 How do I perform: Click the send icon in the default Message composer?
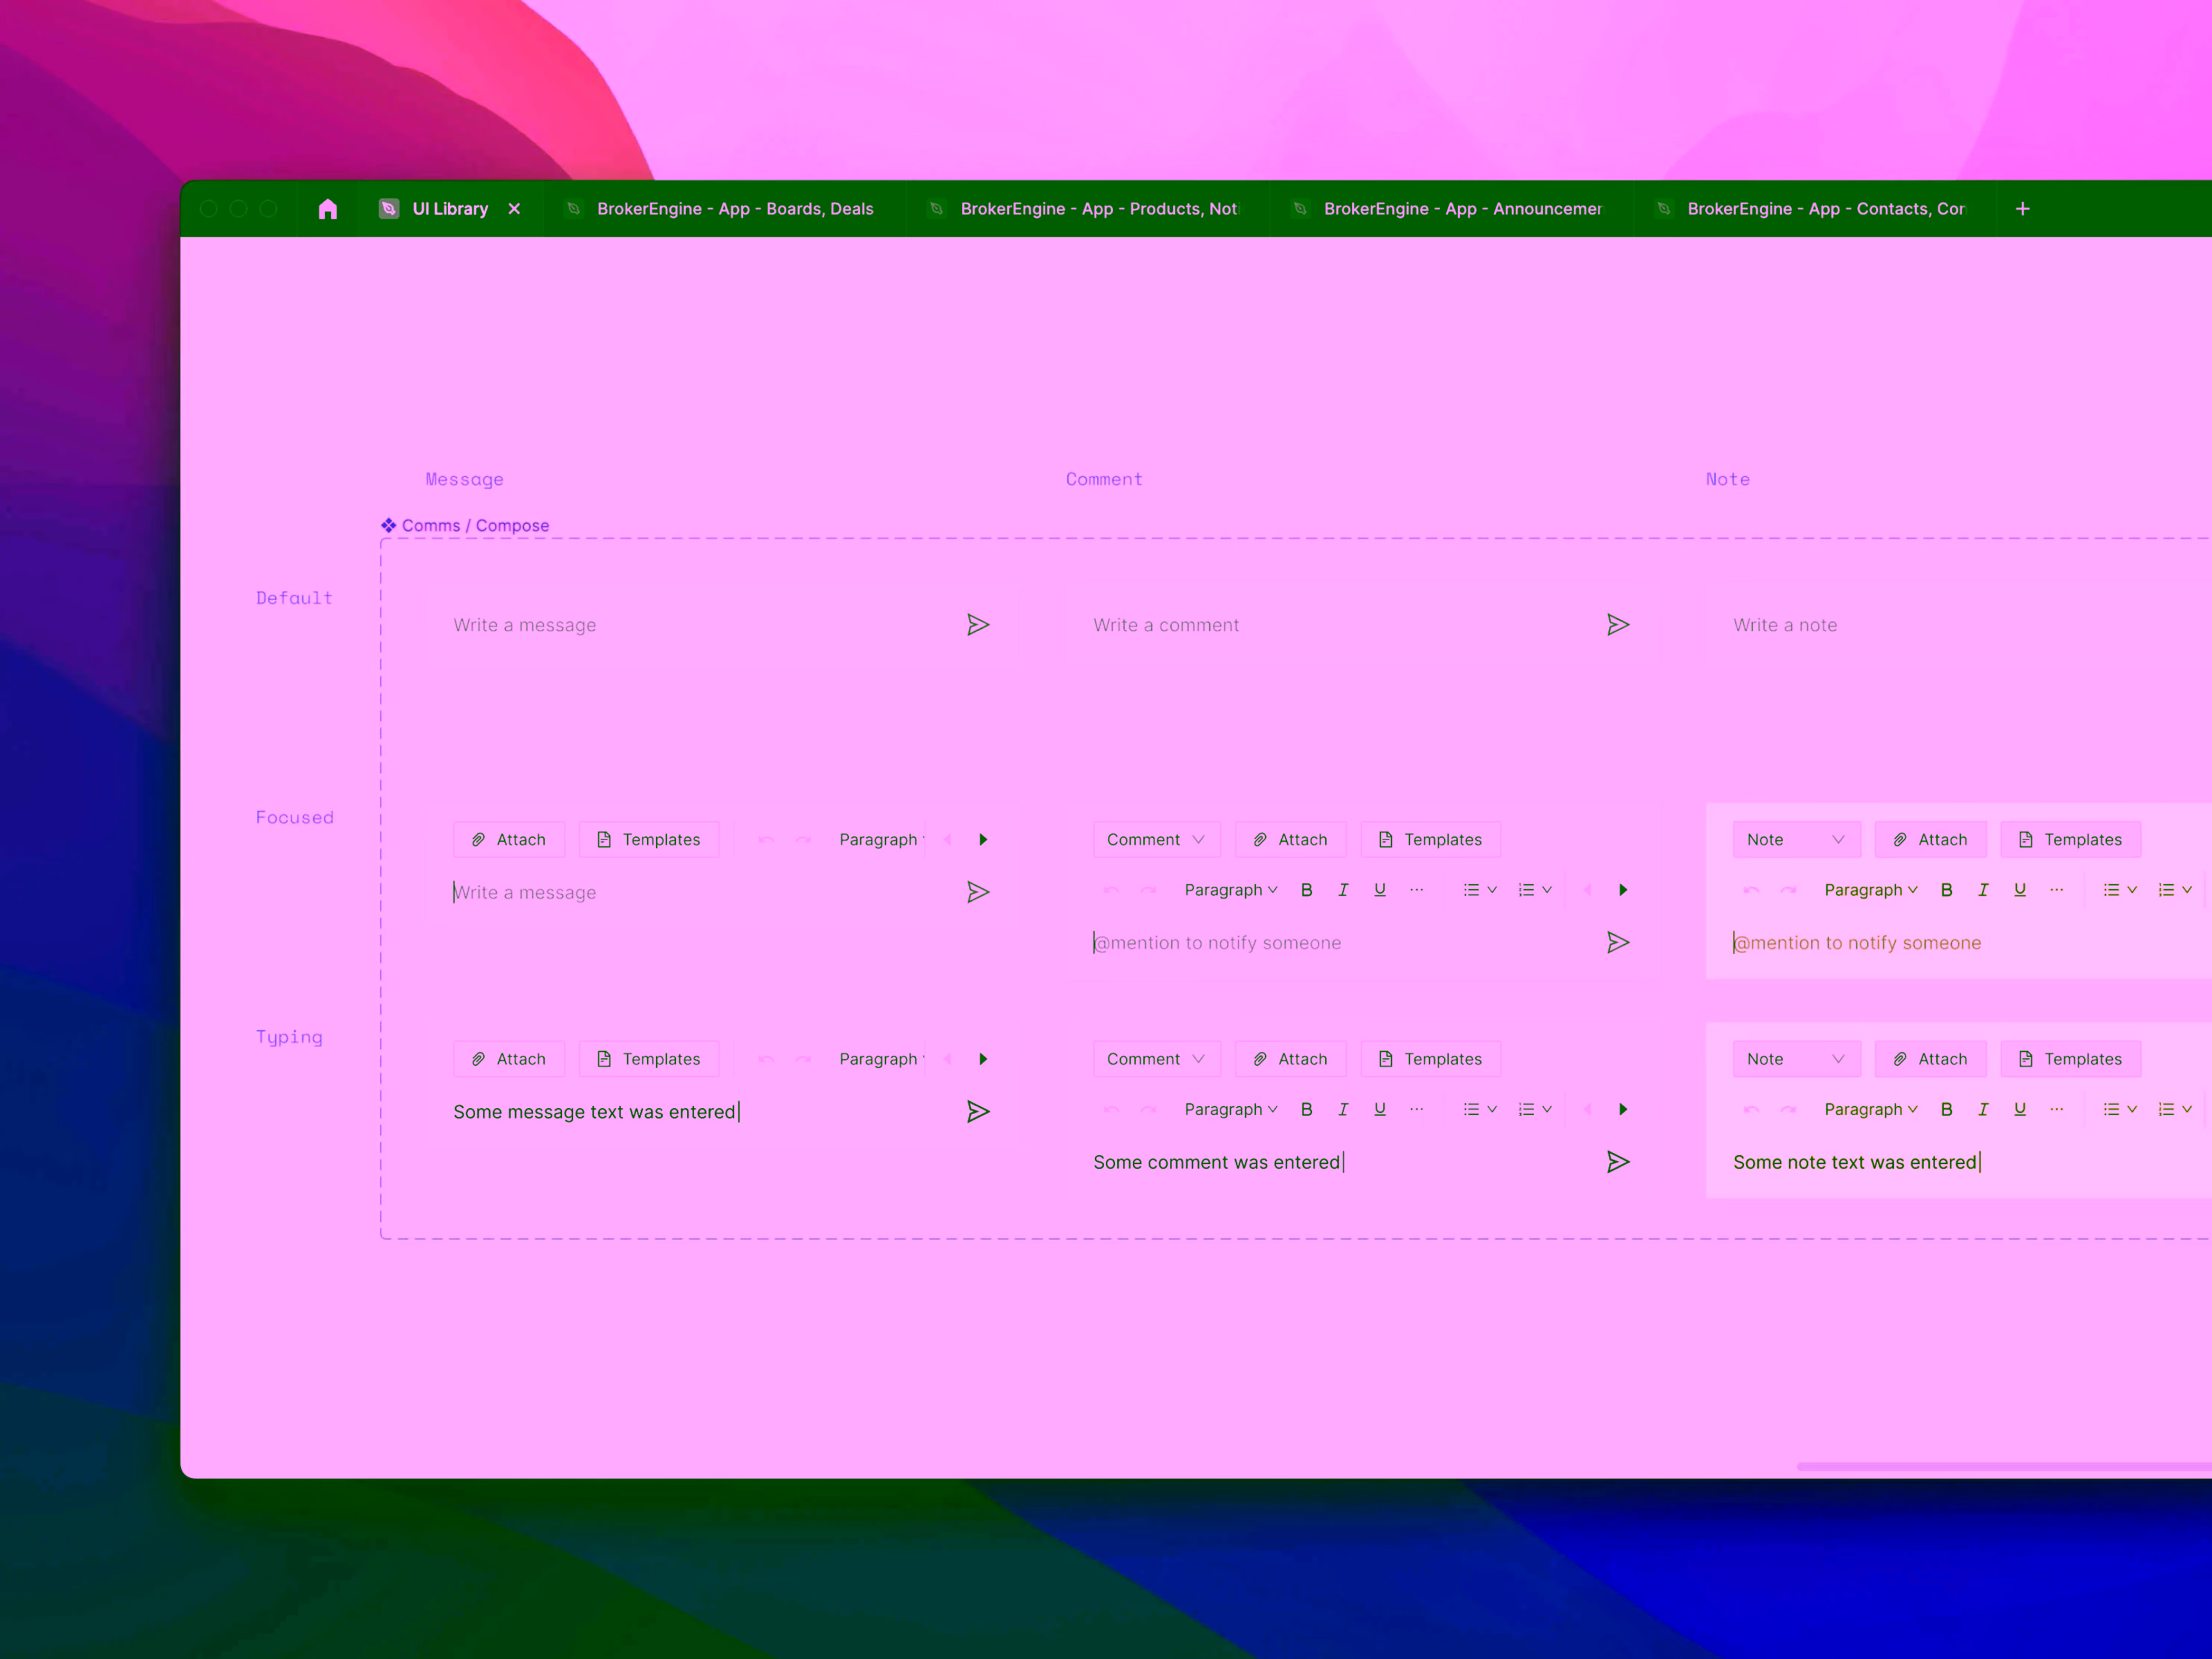(979, 624)
